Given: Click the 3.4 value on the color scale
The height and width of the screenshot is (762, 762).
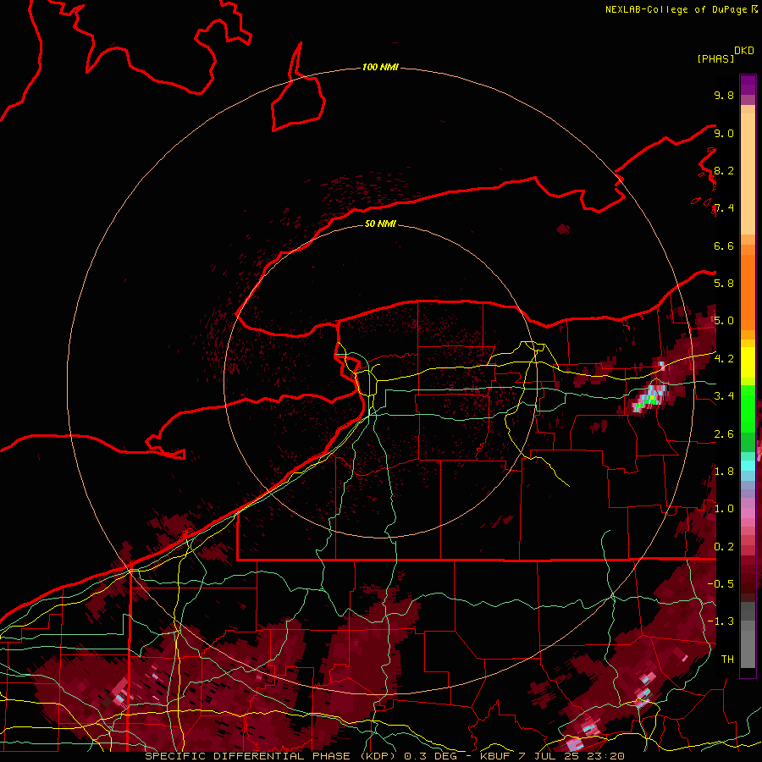Looking at the screenshot, I should 724,396.
